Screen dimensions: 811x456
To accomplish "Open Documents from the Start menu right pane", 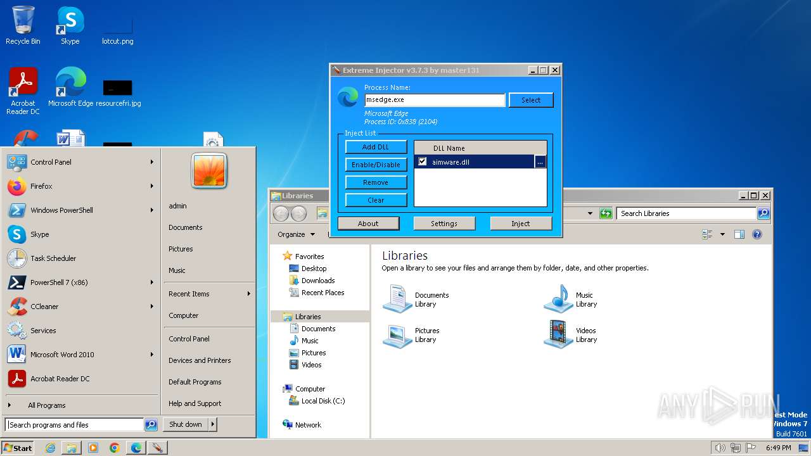I will pos(186,227).
